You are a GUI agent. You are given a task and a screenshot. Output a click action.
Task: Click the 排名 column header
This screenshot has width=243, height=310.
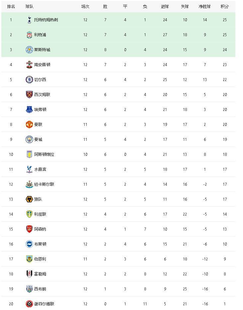[11, 7]
